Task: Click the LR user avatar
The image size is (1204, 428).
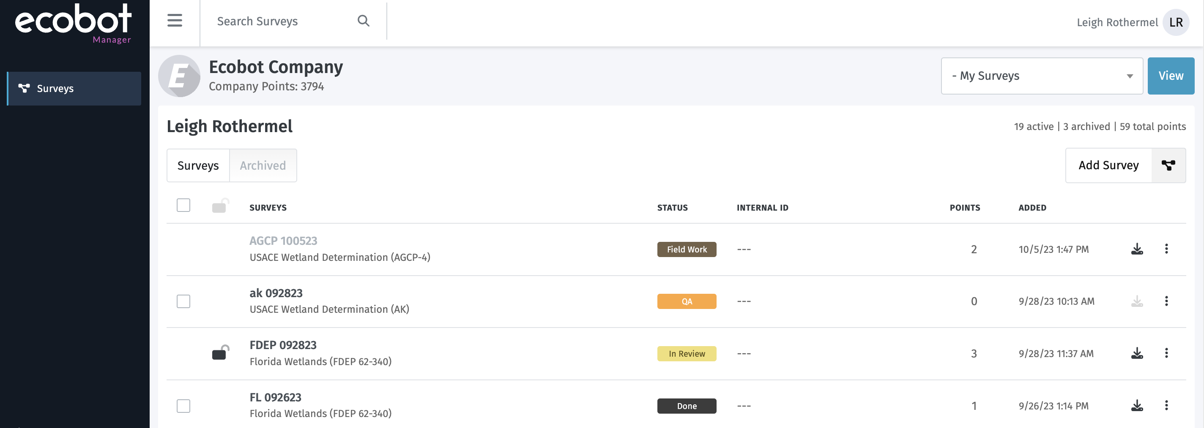Action: click(1176, 22)
